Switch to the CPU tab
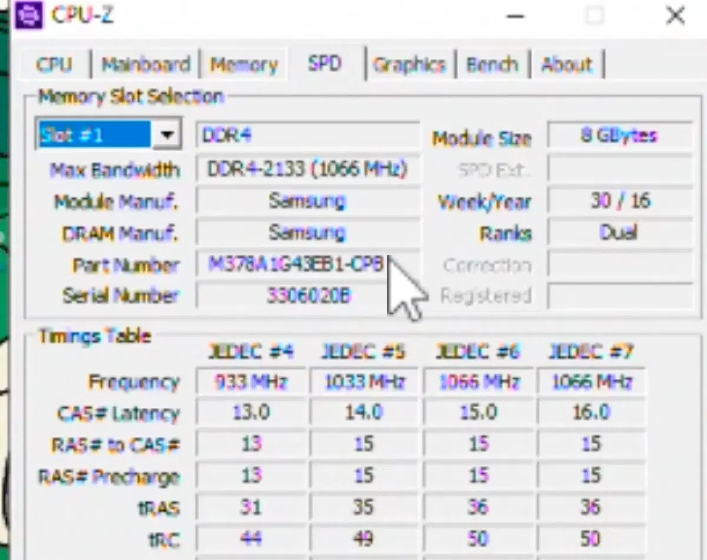 coord(54,64)
